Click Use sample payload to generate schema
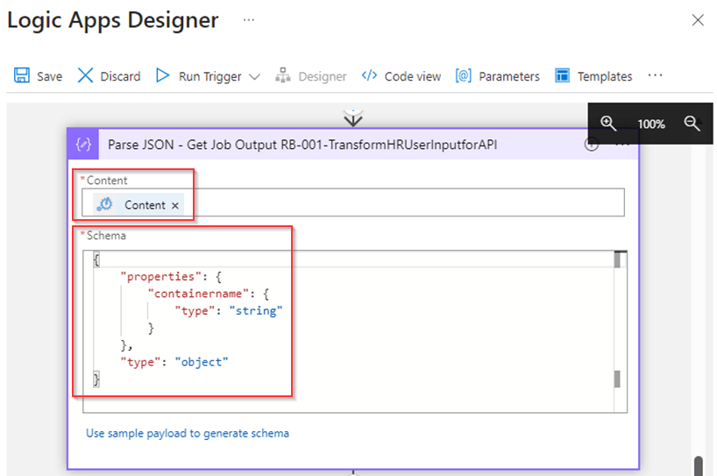Viewport: 717px width, 476px height. point(187,433)
